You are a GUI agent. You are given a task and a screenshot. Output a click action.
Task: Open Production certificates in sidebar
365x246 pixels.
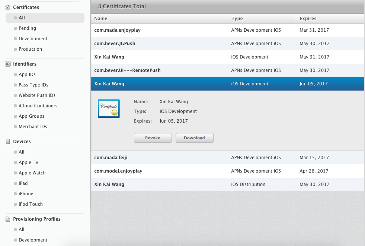[x=30, y=49]
